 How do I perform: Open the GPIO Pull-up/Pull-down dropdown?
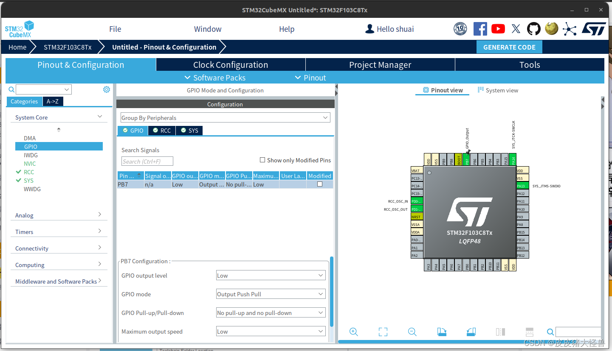coord(271,312)
